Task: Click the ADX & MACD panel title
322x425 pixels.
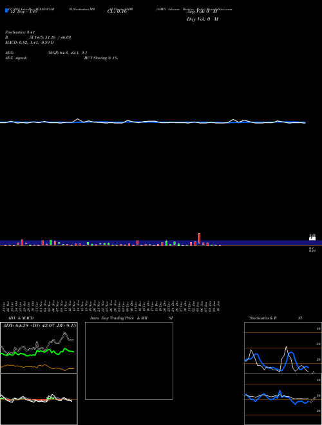Action: 21,318
